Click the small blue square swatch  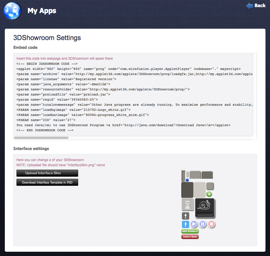(187, 180)
